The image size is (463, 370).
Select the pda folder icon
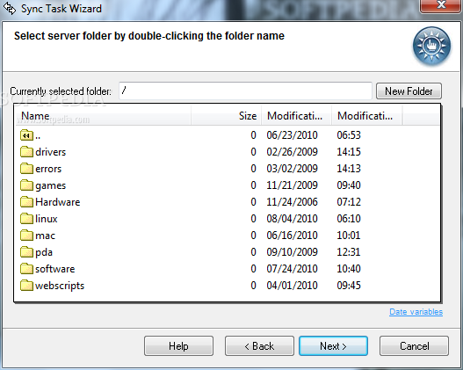tap(26, 252)
